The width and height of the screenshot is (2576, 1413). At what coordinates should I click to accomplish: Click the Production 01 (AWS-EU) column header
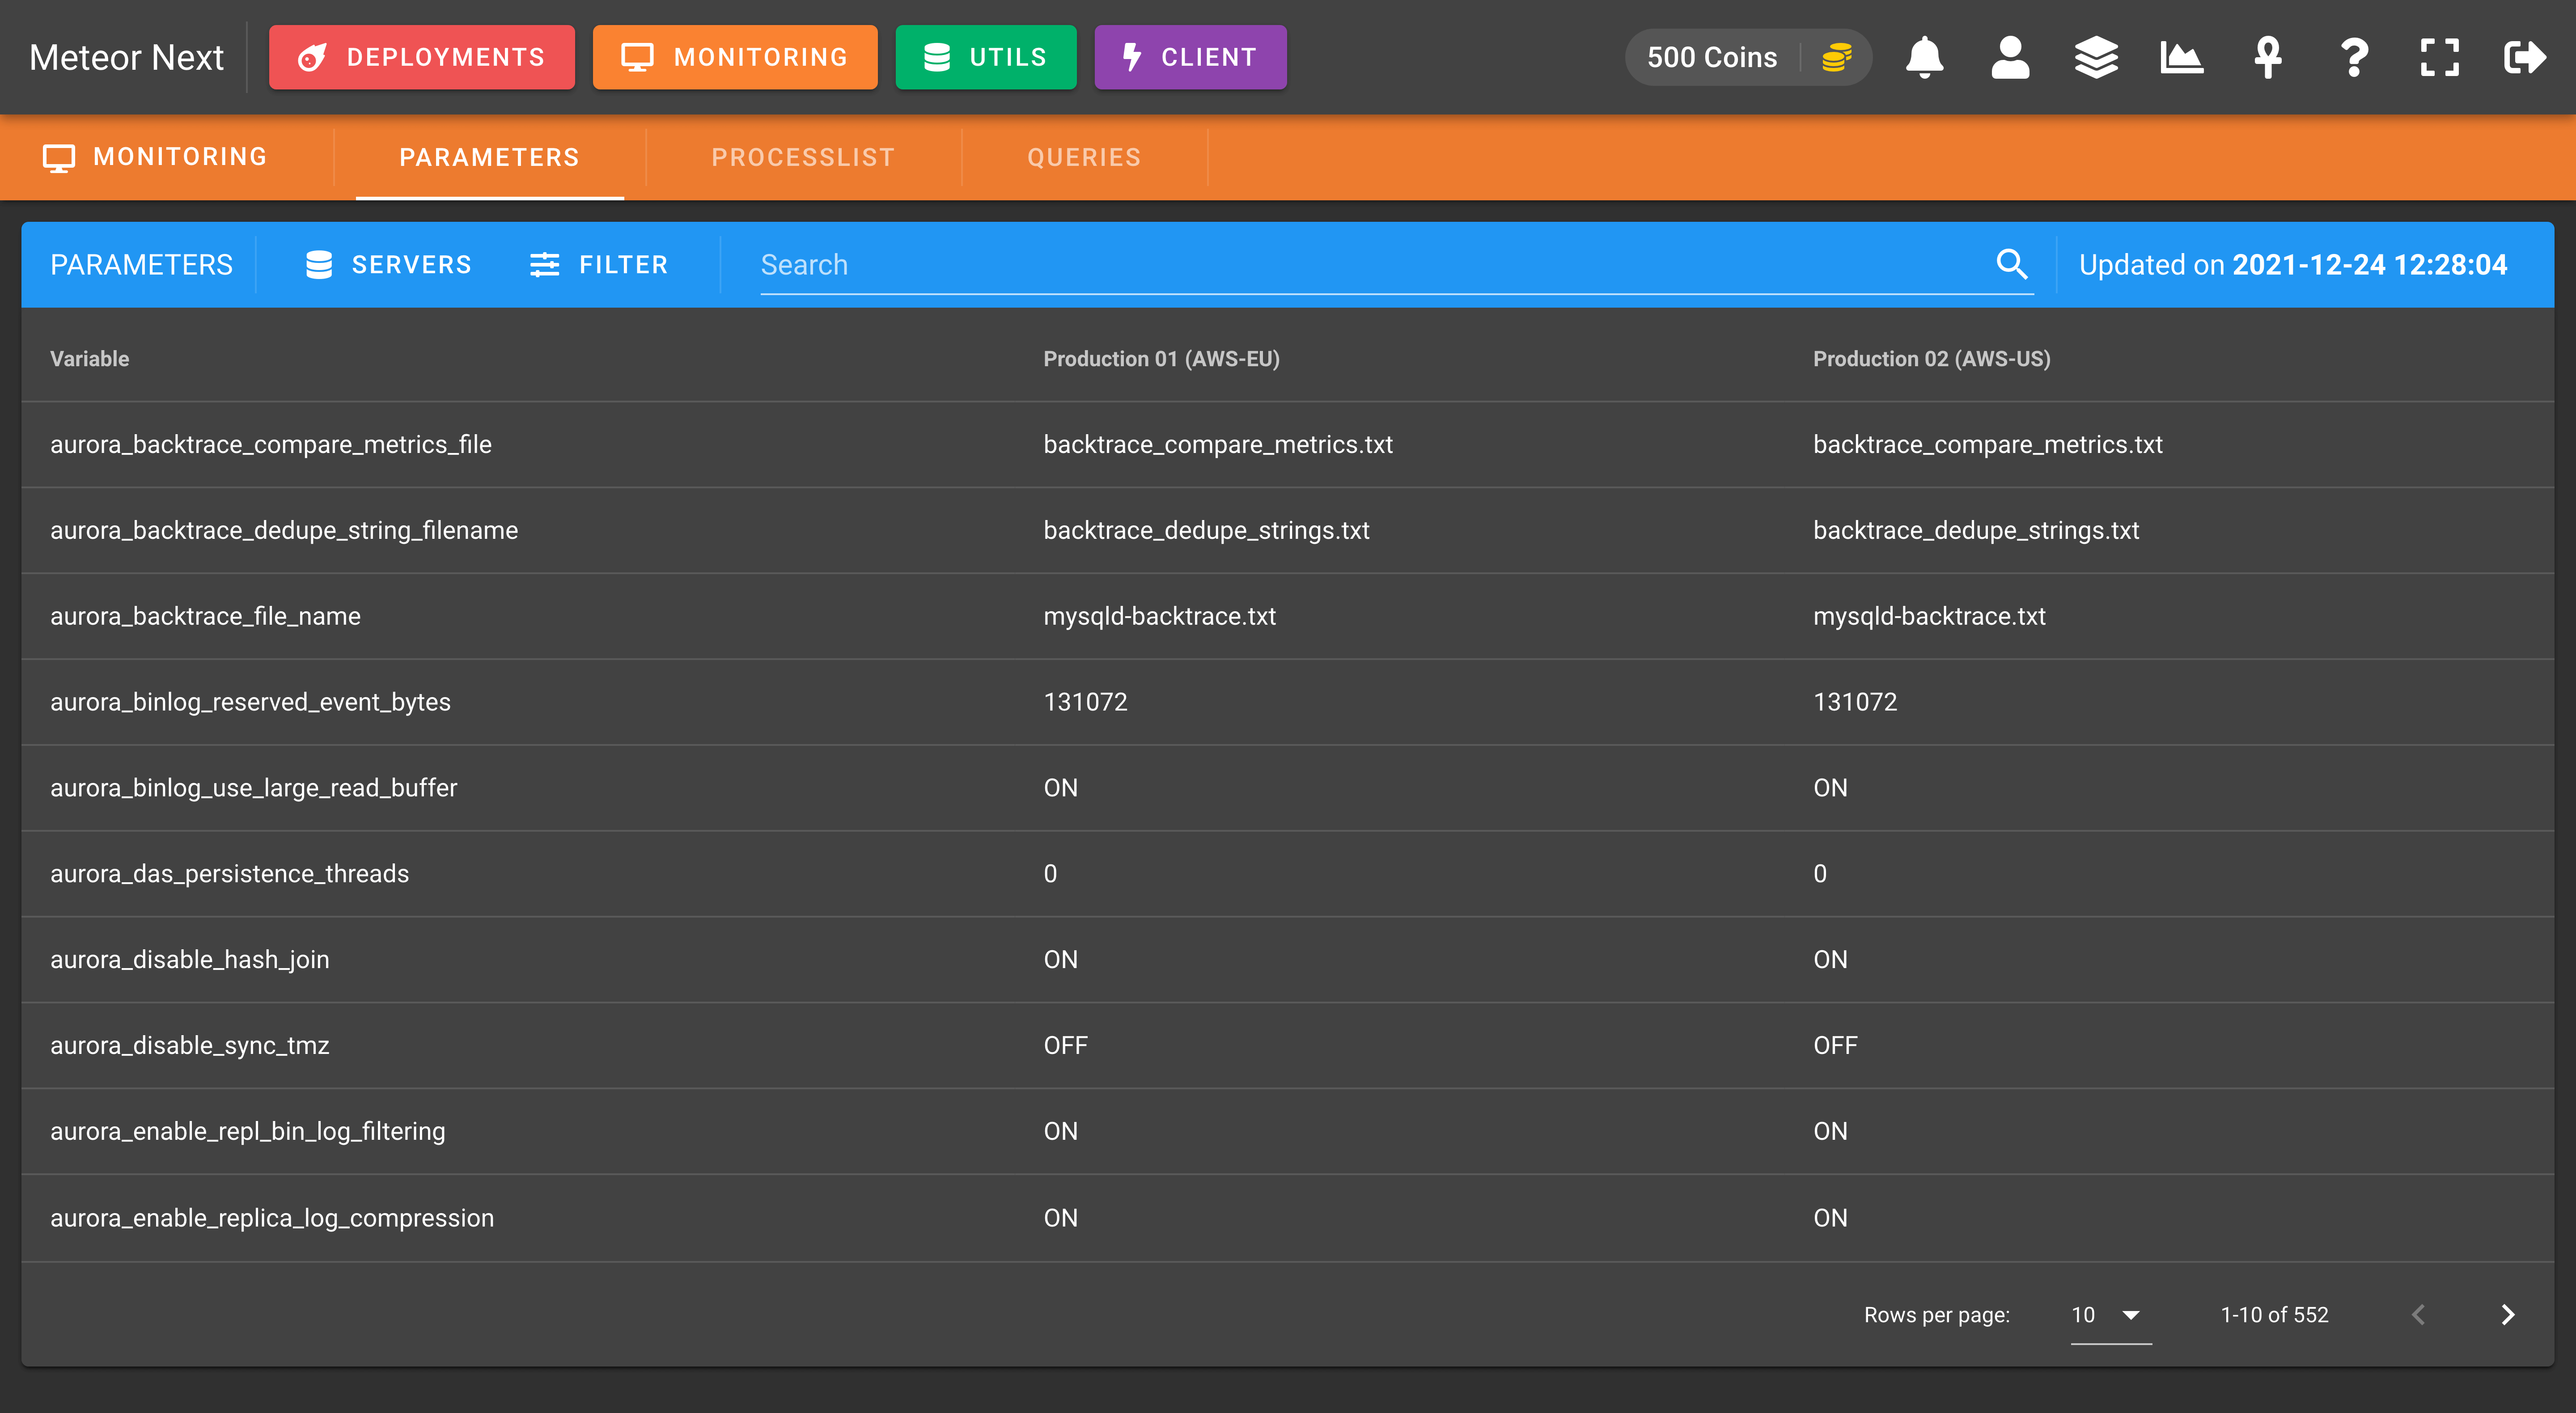(1161, 358)
